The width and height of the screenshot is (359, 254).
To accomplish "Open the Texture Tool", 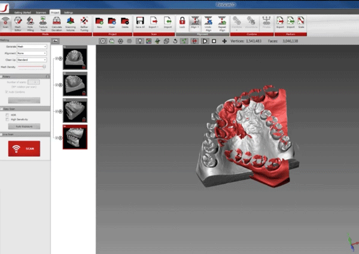I will [x=43, y=23].
